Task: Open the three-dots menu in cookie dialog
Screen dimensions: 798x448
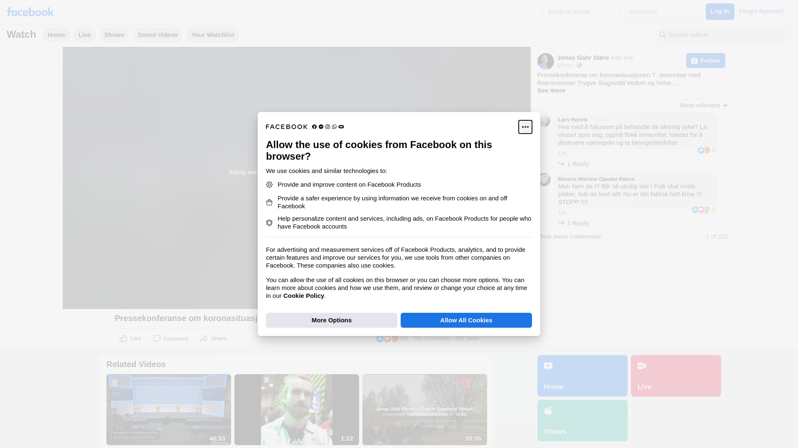Action: click(x=525, y=127)
